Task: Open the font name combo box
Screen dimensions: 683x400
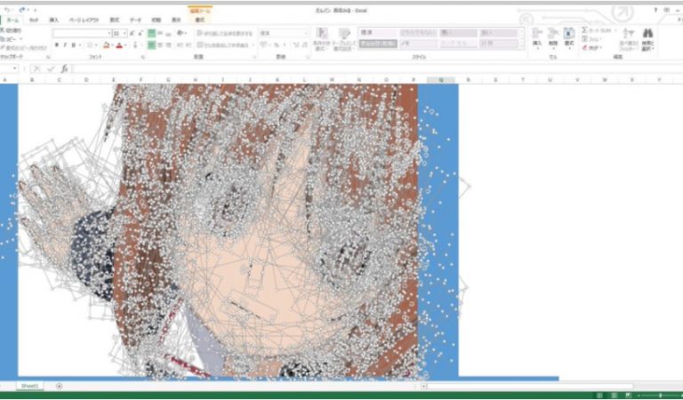Action: tap(82, 33)
